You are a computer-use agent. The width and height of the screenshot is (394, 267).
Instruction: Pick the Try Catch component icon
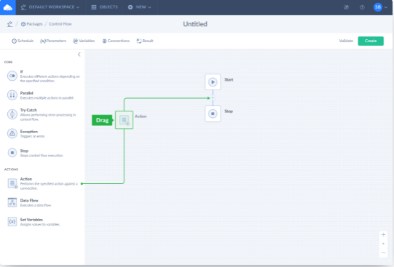[12, 114]
